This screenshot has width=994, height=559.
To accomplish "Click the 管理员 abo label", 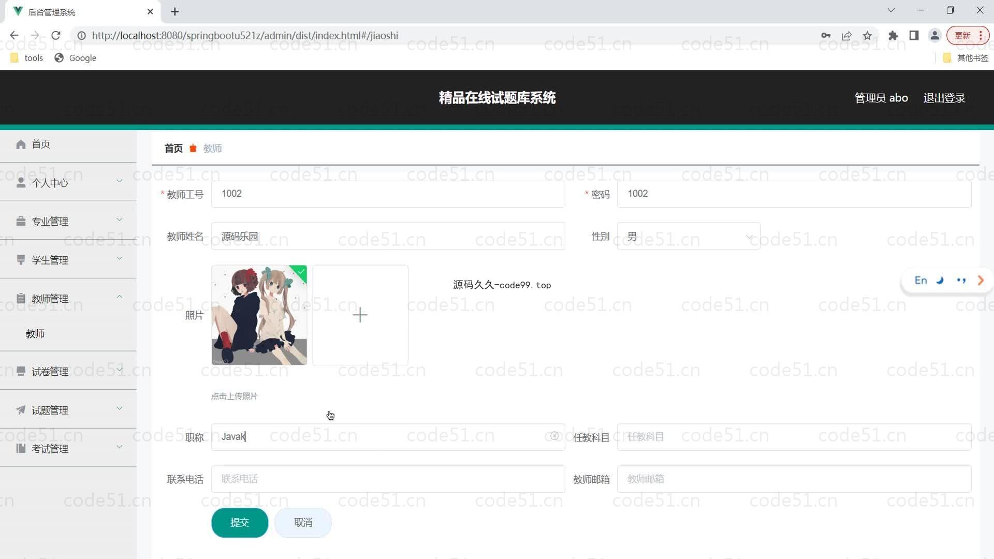I will (x=881, y=98).
